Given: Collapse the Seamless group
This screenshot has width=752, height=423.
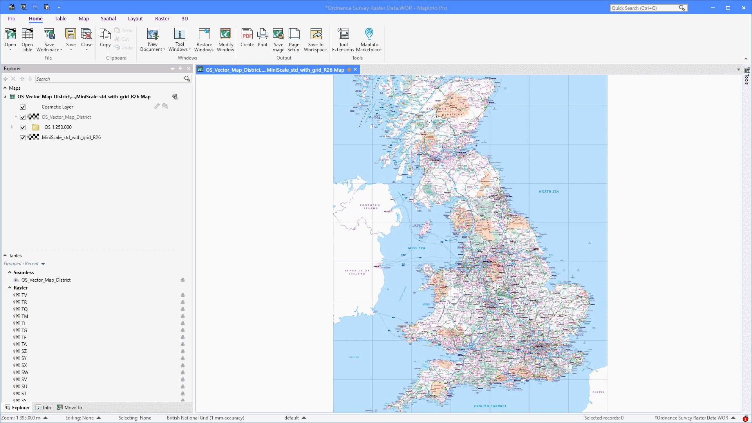Looking at the screenshot, I should pos(10,272).
